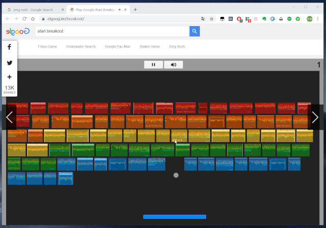Viewport: 326px width, 228px height.
Task: Open the green checkmark extension icon
Action: coord(298,19)
